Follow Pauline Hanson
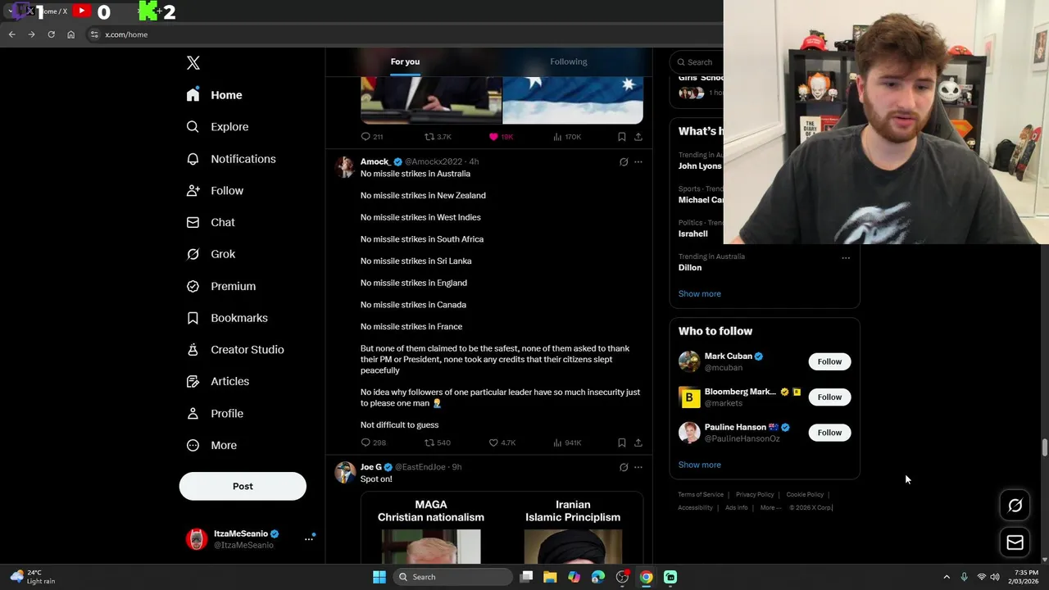Screen dimensions: 1049x590 (x=829, y=432)
